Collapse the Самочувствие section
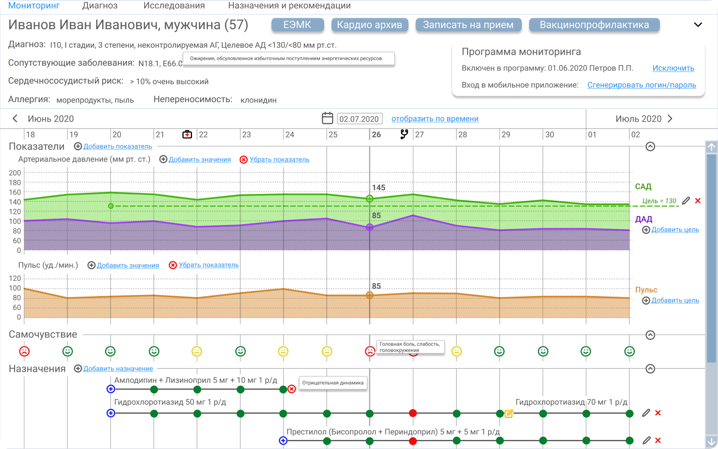 coord(650,335)
